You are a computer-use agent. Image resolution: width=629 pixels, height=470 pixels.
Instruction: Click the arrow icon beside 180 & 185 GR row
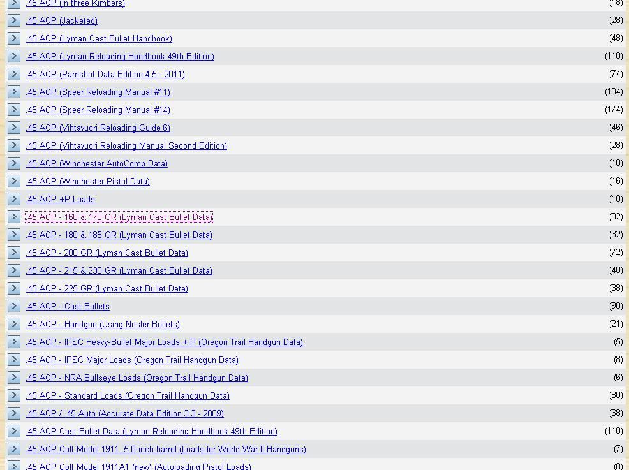point(13,235)
